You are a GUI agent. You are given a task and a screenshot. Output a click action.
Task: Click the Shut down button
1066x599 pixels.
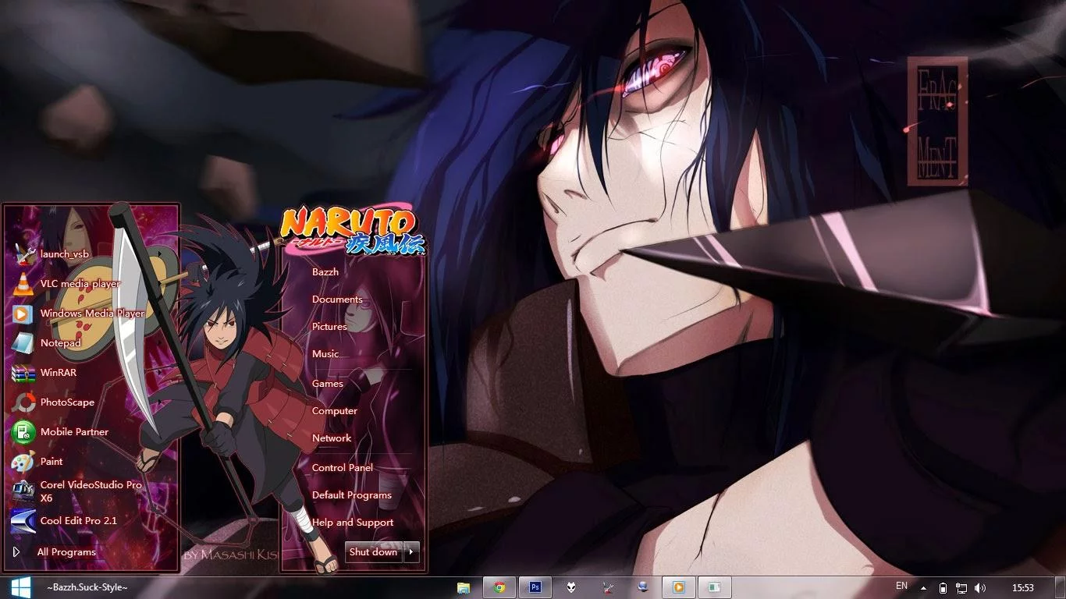[x=374, y=552]
